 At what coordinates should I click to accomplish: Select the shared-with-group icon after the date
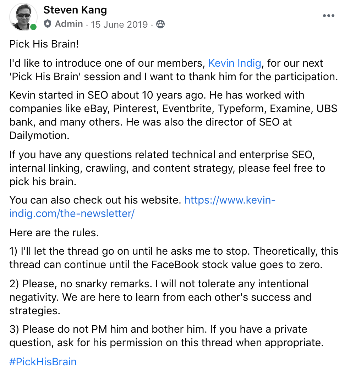point(160,24)
